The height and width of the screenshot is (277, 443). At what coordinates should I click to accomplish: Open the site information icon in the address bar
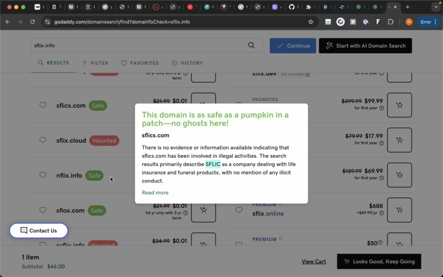[47, 22]
